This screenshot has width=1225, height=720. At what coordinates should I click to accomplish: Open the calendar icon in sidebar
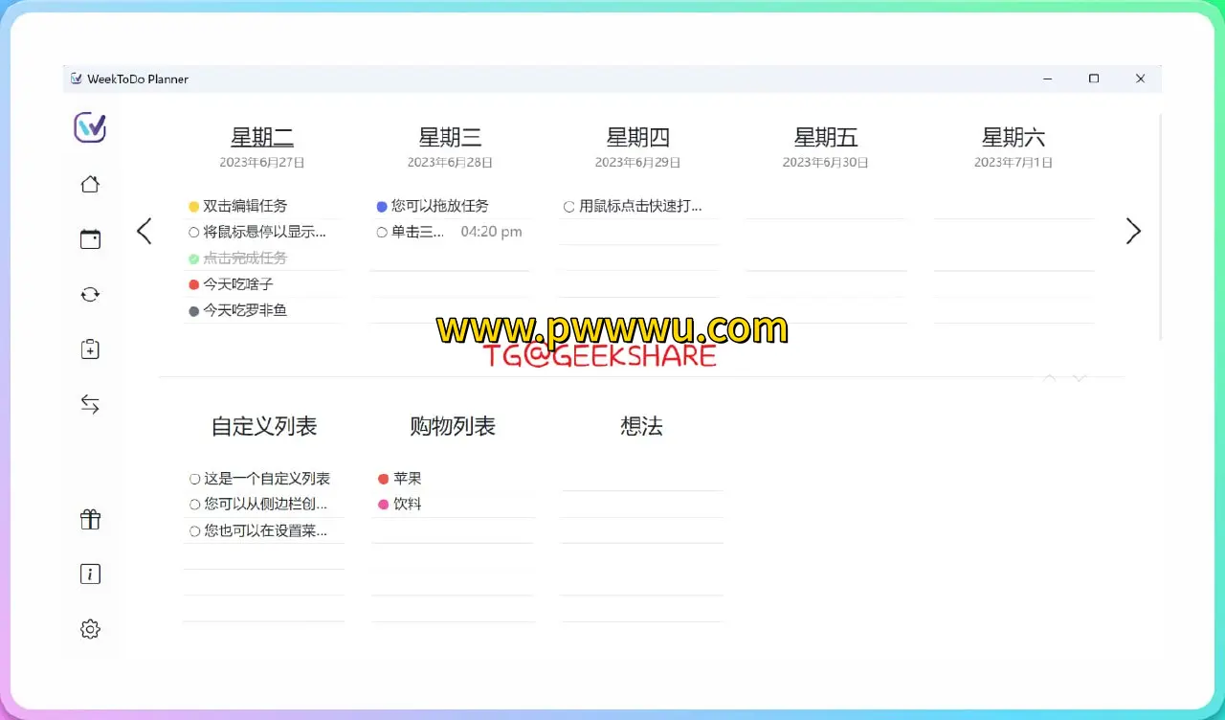coord(90,239)
